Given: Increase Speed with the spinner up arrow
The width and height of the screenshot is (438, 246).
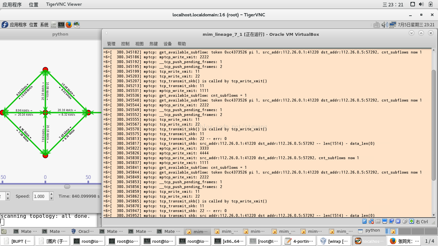Looking at the screenshot, I should (x=51, y=194).
